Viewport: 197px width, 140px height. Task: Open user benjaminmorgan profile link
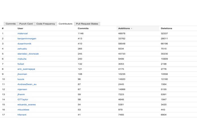[27, 39]
